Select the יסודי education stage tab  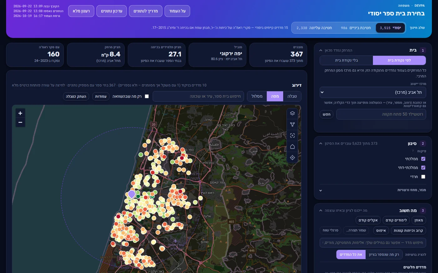coord(390,28)
